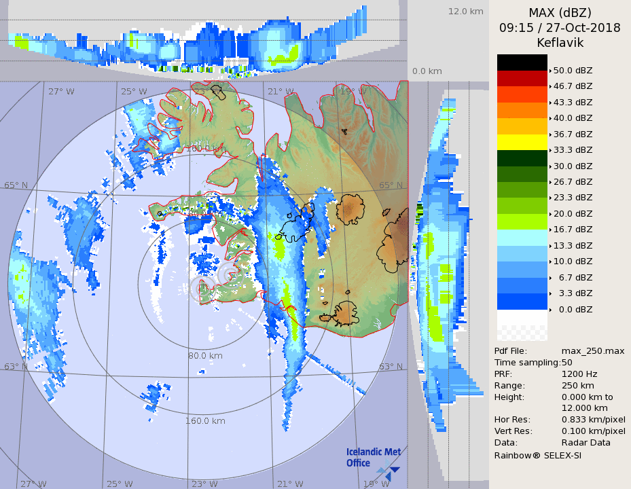
Task: Choose the light blue 10.0 dBZ swatch
Action: point(522,253)
